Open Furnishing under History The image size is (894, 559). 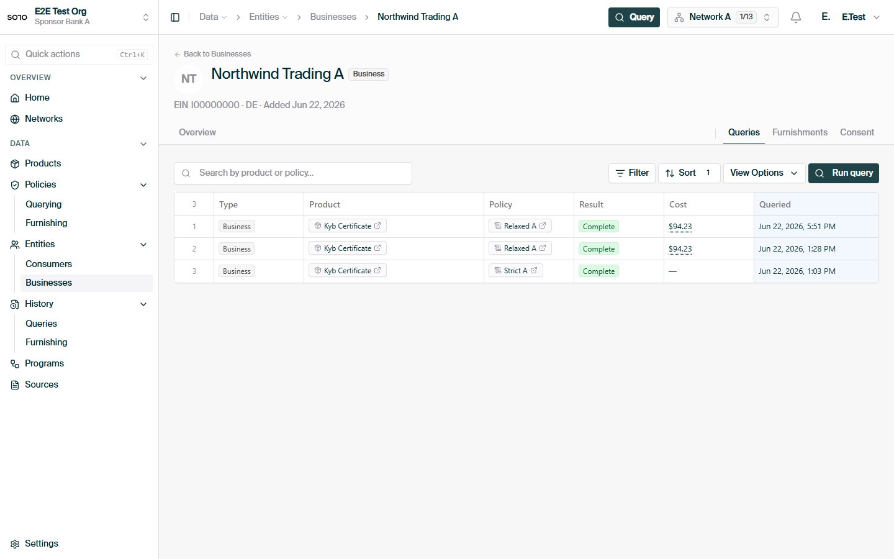[47, 342]
